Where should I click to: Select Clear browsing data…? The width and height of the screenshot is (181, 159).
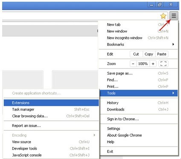pos(51,116)
